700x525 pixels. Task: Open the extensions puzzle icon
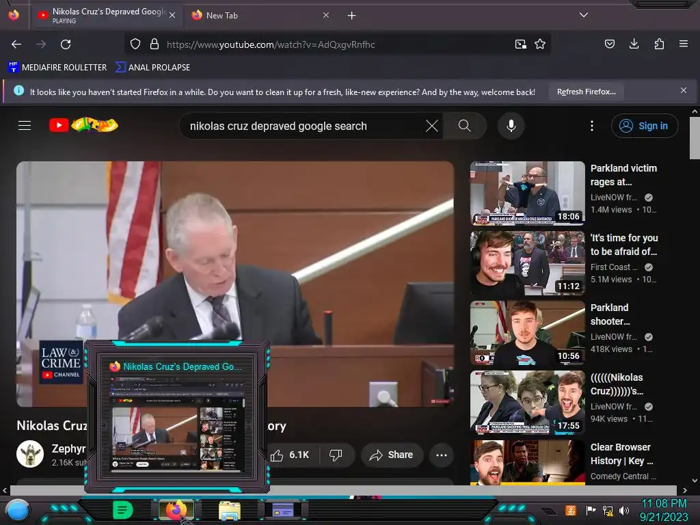tap(659, 44)
